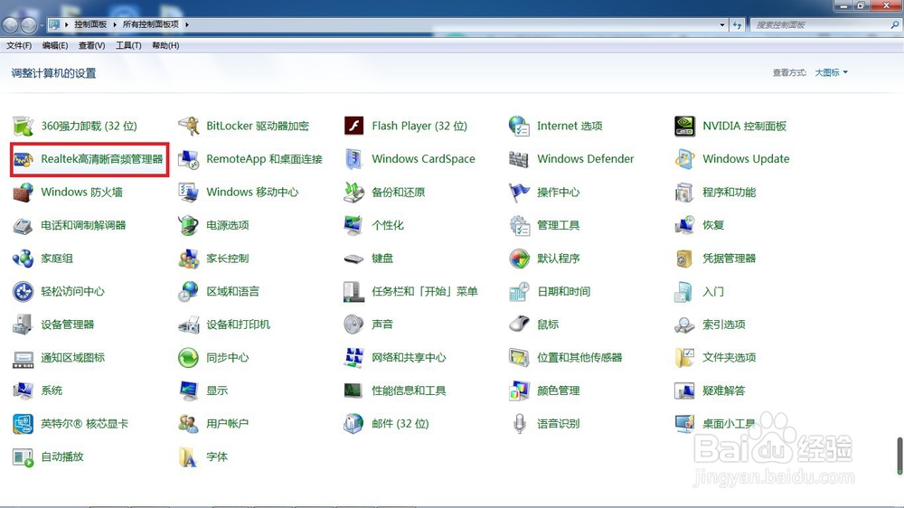The image size is (904, 508).
Task: Click the 英特尔® 核芯显卡 icon
Action: click(x=24, y=424)
